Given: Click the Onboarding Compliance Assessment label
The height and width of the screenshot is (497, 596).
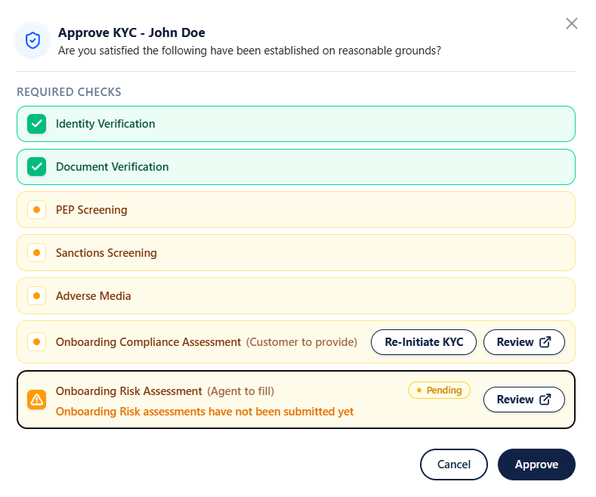Looking at the screenshot, I should (148, 342).
